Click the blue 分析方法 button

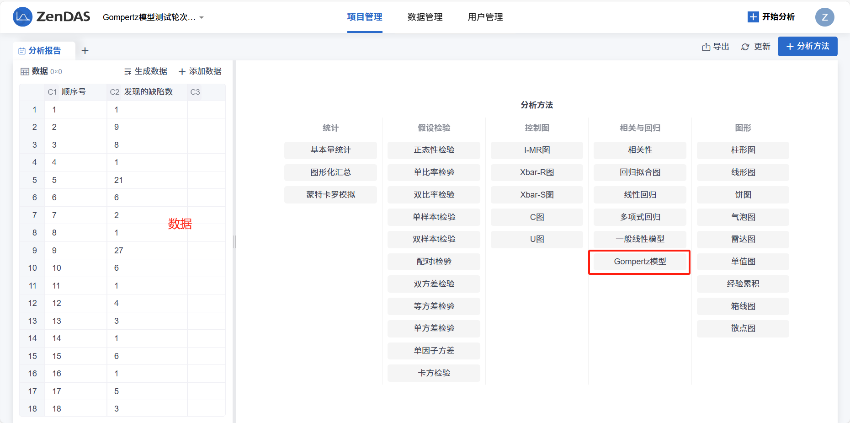807,47
